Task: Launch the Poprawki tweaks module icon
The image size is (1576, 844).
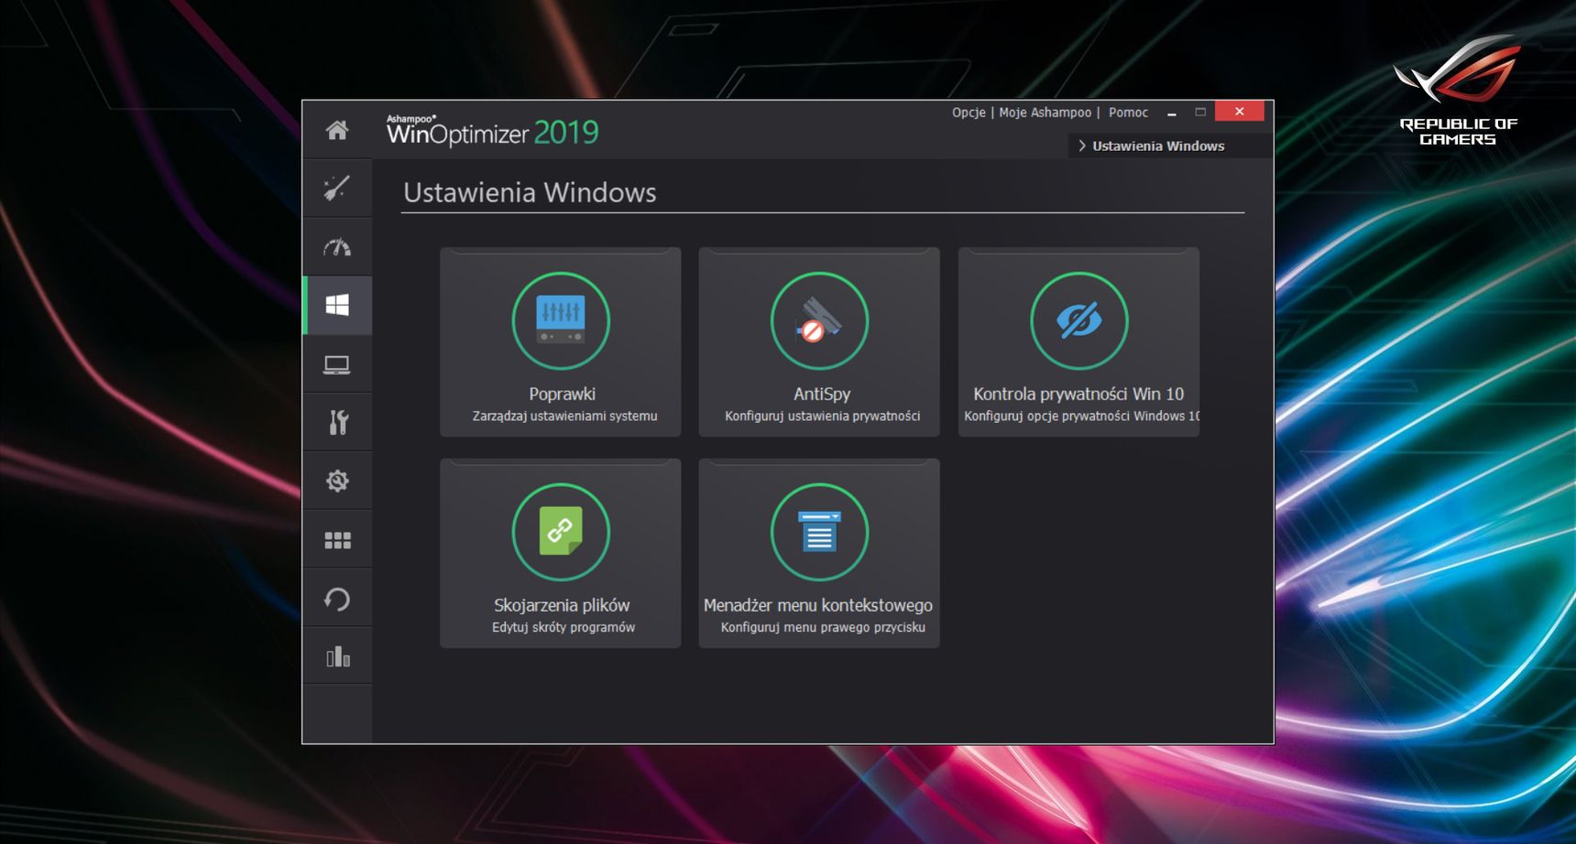Action: tap(561, 321)
